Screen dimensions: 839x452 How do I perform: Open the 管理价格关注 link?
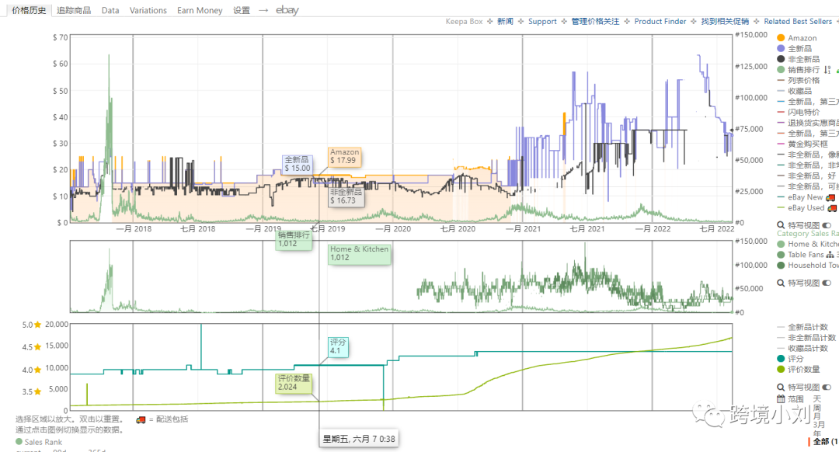(595, 22)
